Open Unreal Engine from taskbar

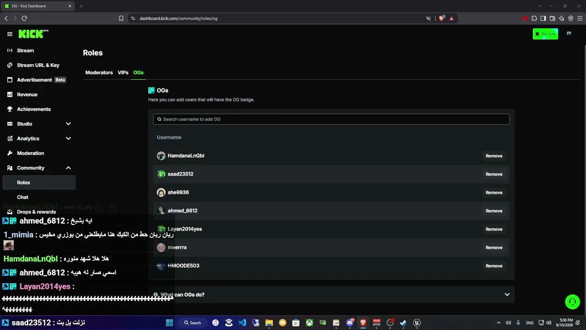(417, 323)
